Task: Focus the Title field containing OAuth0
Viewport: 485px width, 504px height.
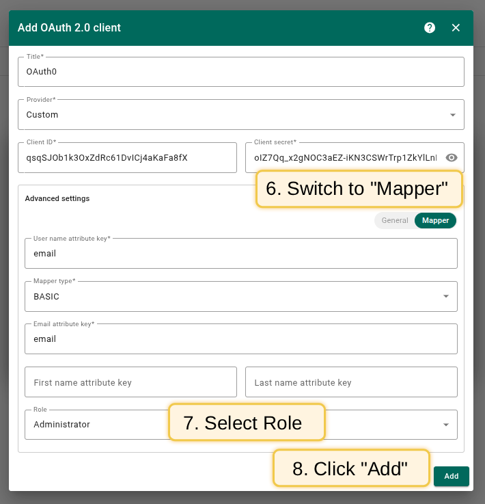Action: coord(240,72)
